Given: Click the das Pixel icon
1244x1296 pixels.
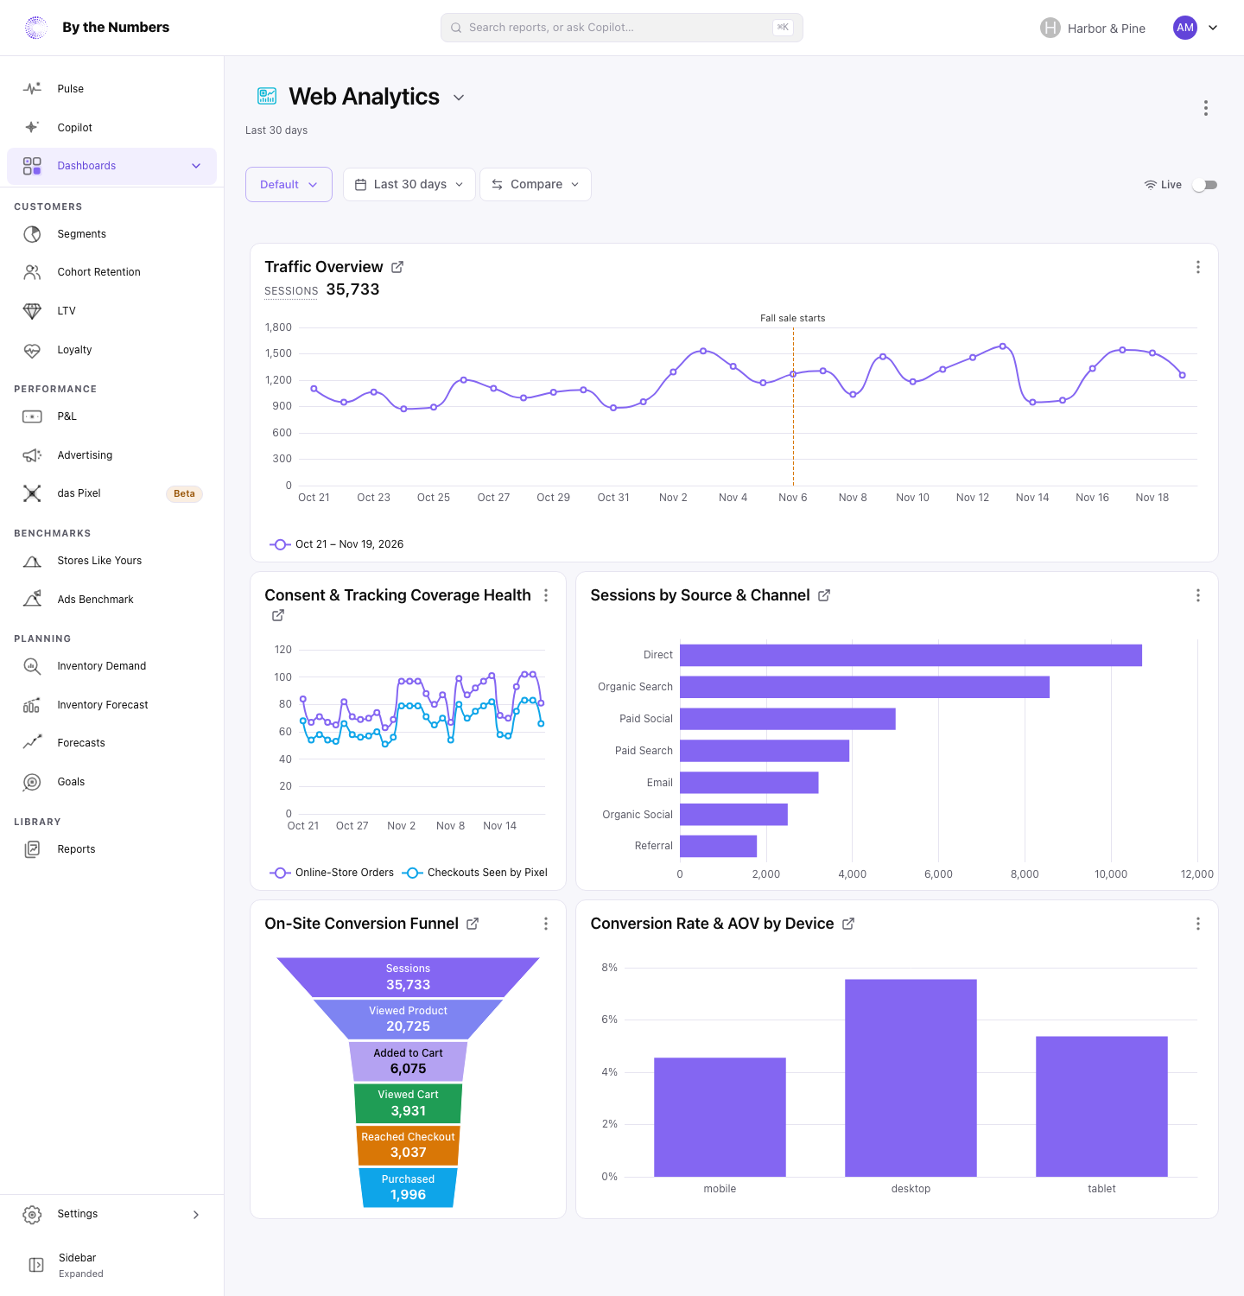Looking at the screenshot, I should [32, 493].
